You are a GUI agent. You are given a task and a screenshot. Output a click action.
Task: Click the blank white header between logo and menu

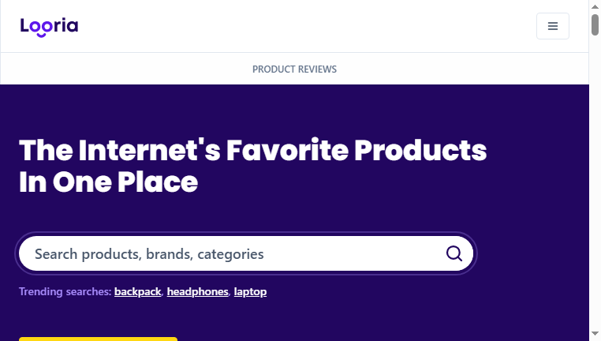pos(307,26)
